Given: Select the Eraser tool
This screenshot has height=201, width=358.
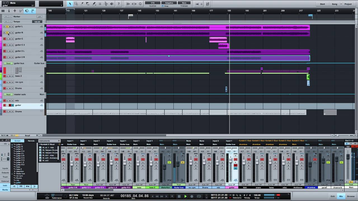Looking at the screenshot, I should pyautogui.click(x=88, y=4).
